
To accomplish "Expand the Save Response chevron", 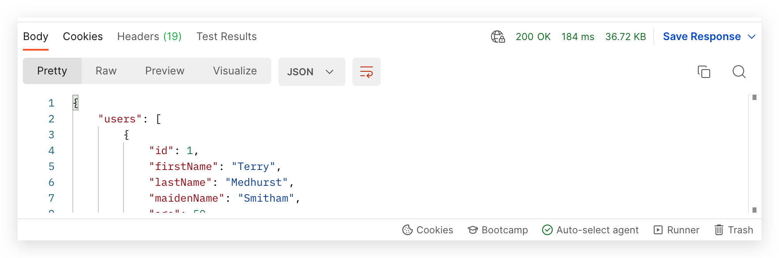I will pyautogui.click(x=752, y=37).
